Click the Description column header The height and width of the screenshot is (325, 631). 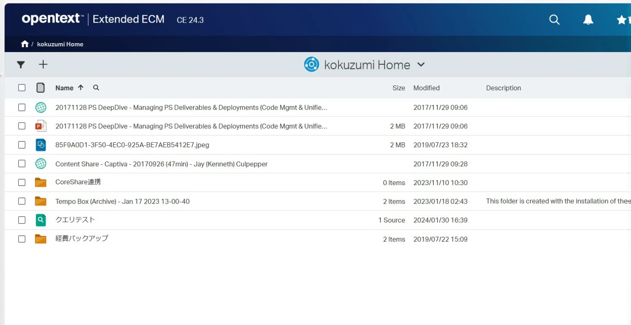503,88
